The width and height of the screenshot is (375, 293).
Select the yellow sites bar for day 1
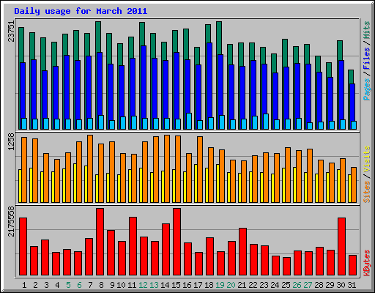point(20,186)
